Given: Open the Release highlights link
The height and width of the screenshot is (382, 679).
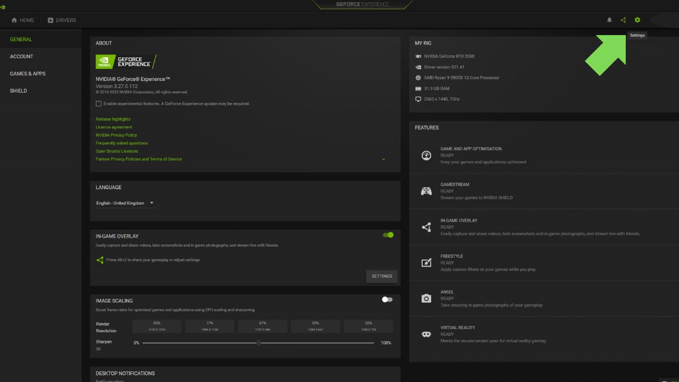Looking at the screenshot, I should [113, 119].
